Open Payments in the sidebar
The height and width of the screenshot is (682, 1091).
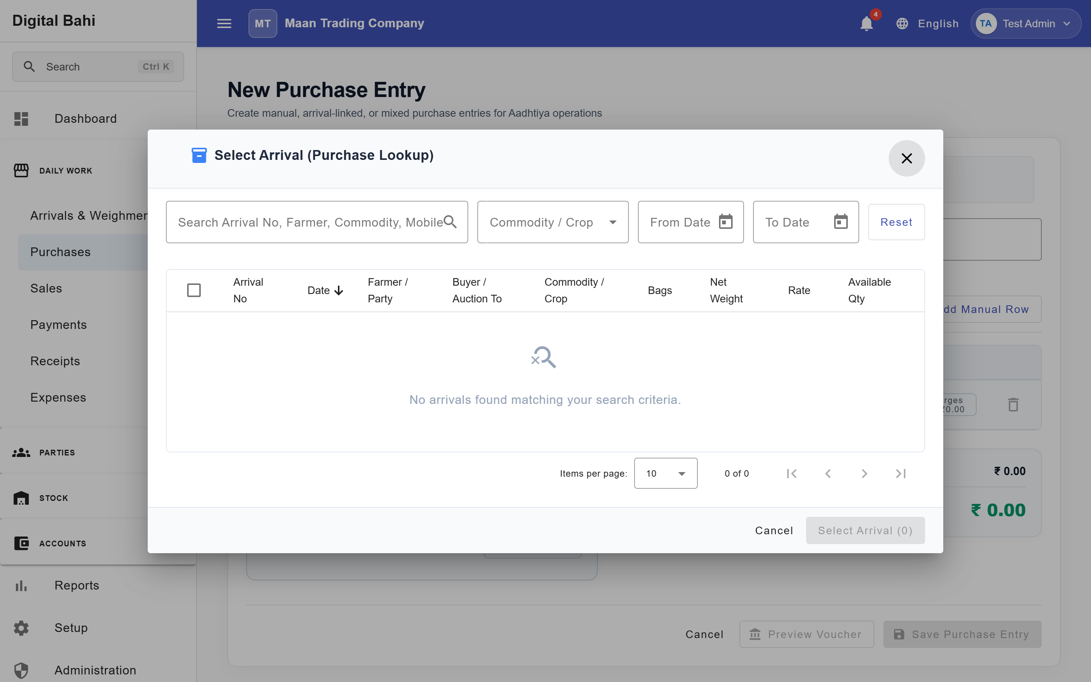pos(83,325)
